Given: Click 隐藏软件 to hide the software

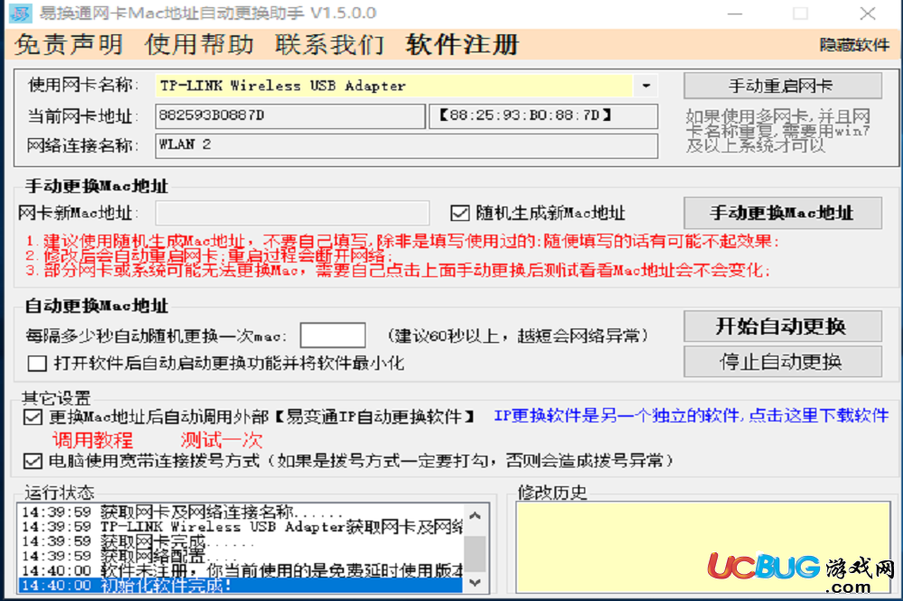Looking at the screenshot, I should pos(854,45).
